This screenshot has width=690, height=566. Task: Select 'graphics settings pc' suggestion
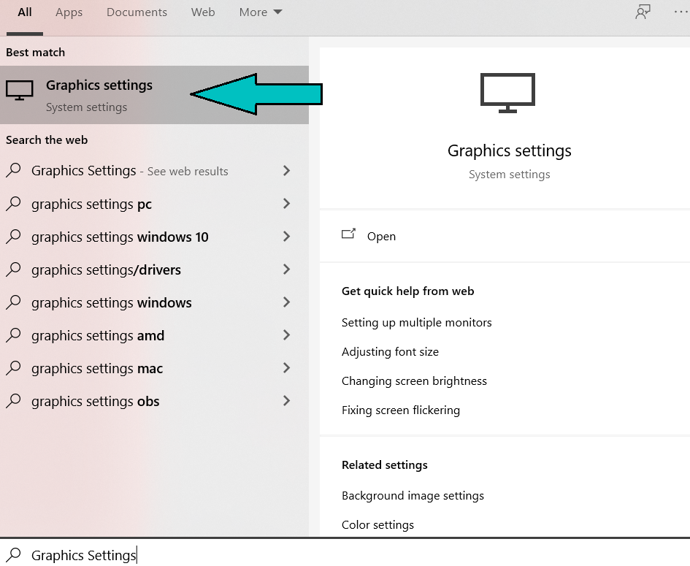[x=154, y=204]
